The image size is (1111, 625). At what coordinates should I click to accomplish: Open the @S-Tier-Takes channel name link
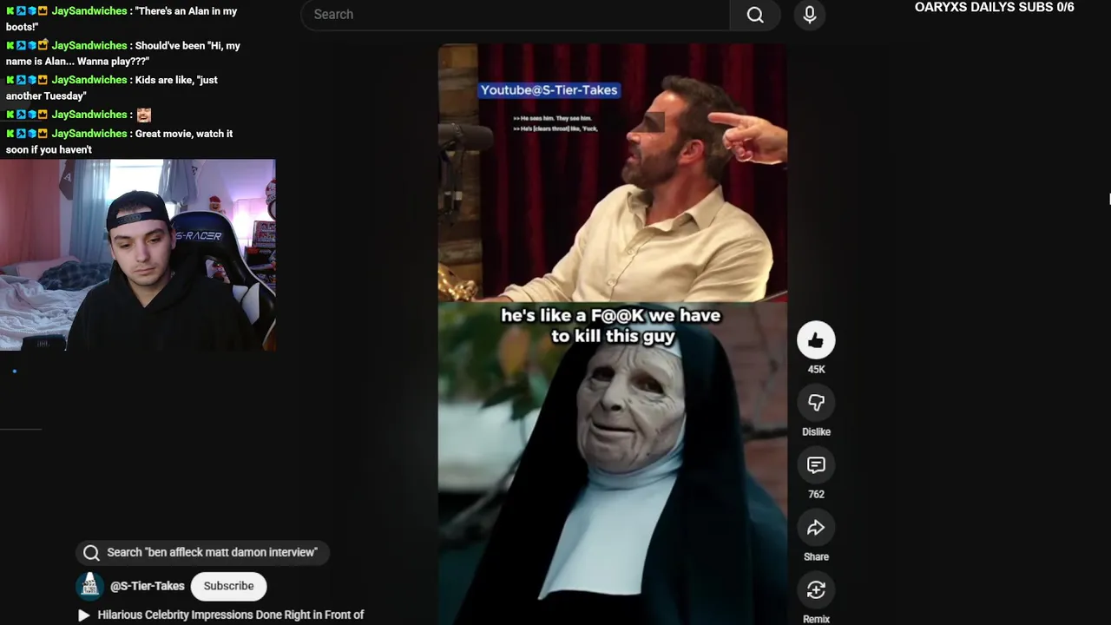coord(148,586)
